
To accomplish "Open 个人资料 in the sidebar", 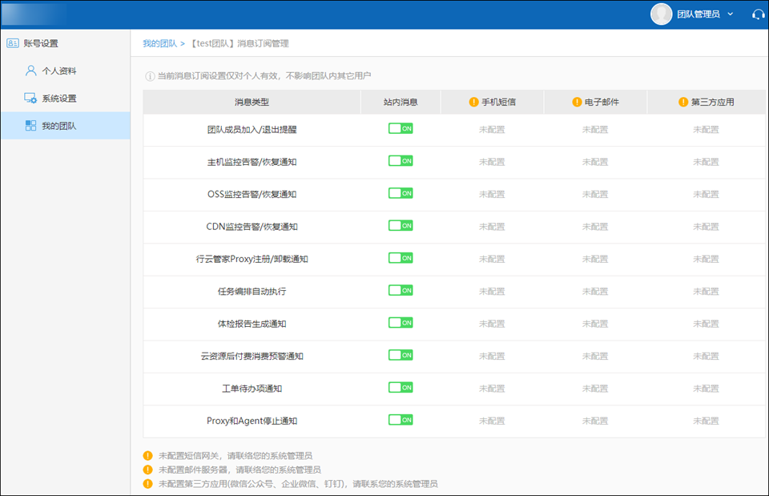I will 59,71.
